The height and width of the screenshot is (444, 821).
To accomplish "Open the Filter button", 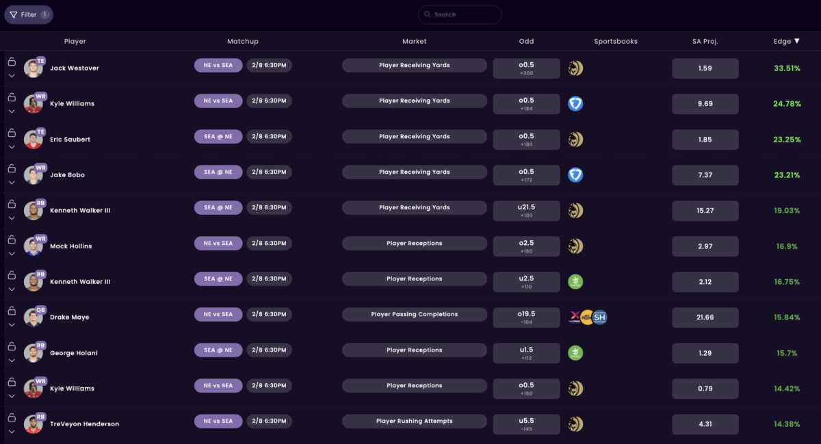I will coord(29,14).
